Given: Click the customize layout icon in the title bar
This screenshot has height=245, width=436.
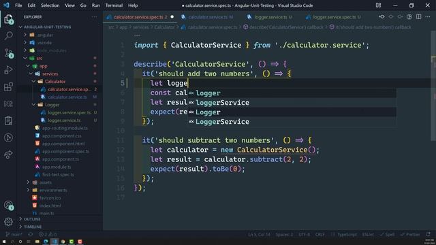Looking at the screenshot, I should point(379,5).
